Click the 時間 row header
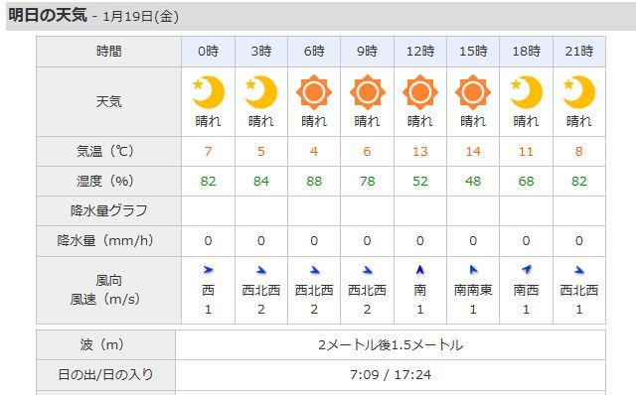Image resolution: width=641 pixels, height=395 pixels. coord(108,52)
